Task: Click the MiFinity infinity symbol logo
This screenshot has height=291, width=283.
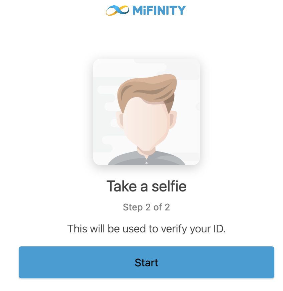Action: [x=117, y=10]
